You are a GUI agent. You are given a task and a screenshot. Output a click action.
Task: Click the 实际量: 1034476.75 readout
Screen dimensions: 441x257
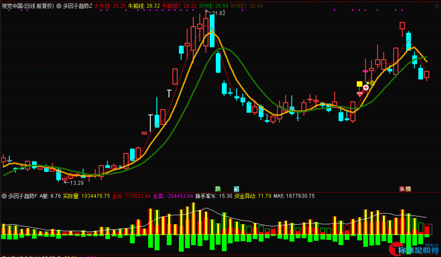(x=86, y=196)
